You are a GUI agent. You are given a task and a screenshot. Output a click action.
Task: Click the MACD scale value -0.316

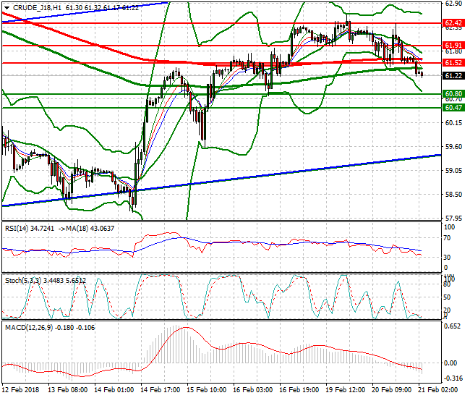coord(453,378)
